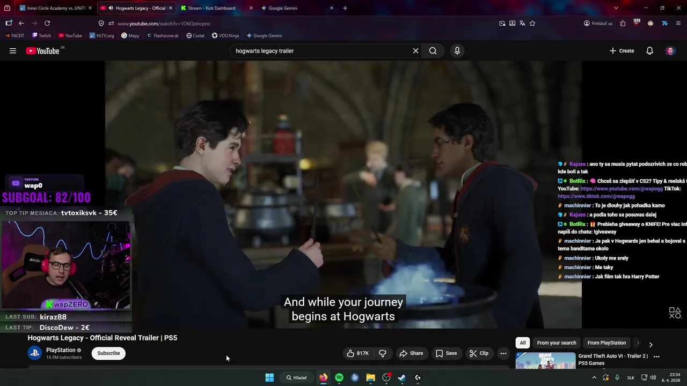Open the YouTube account avatar menu
The image size is (687, 386).
point(670,51)
